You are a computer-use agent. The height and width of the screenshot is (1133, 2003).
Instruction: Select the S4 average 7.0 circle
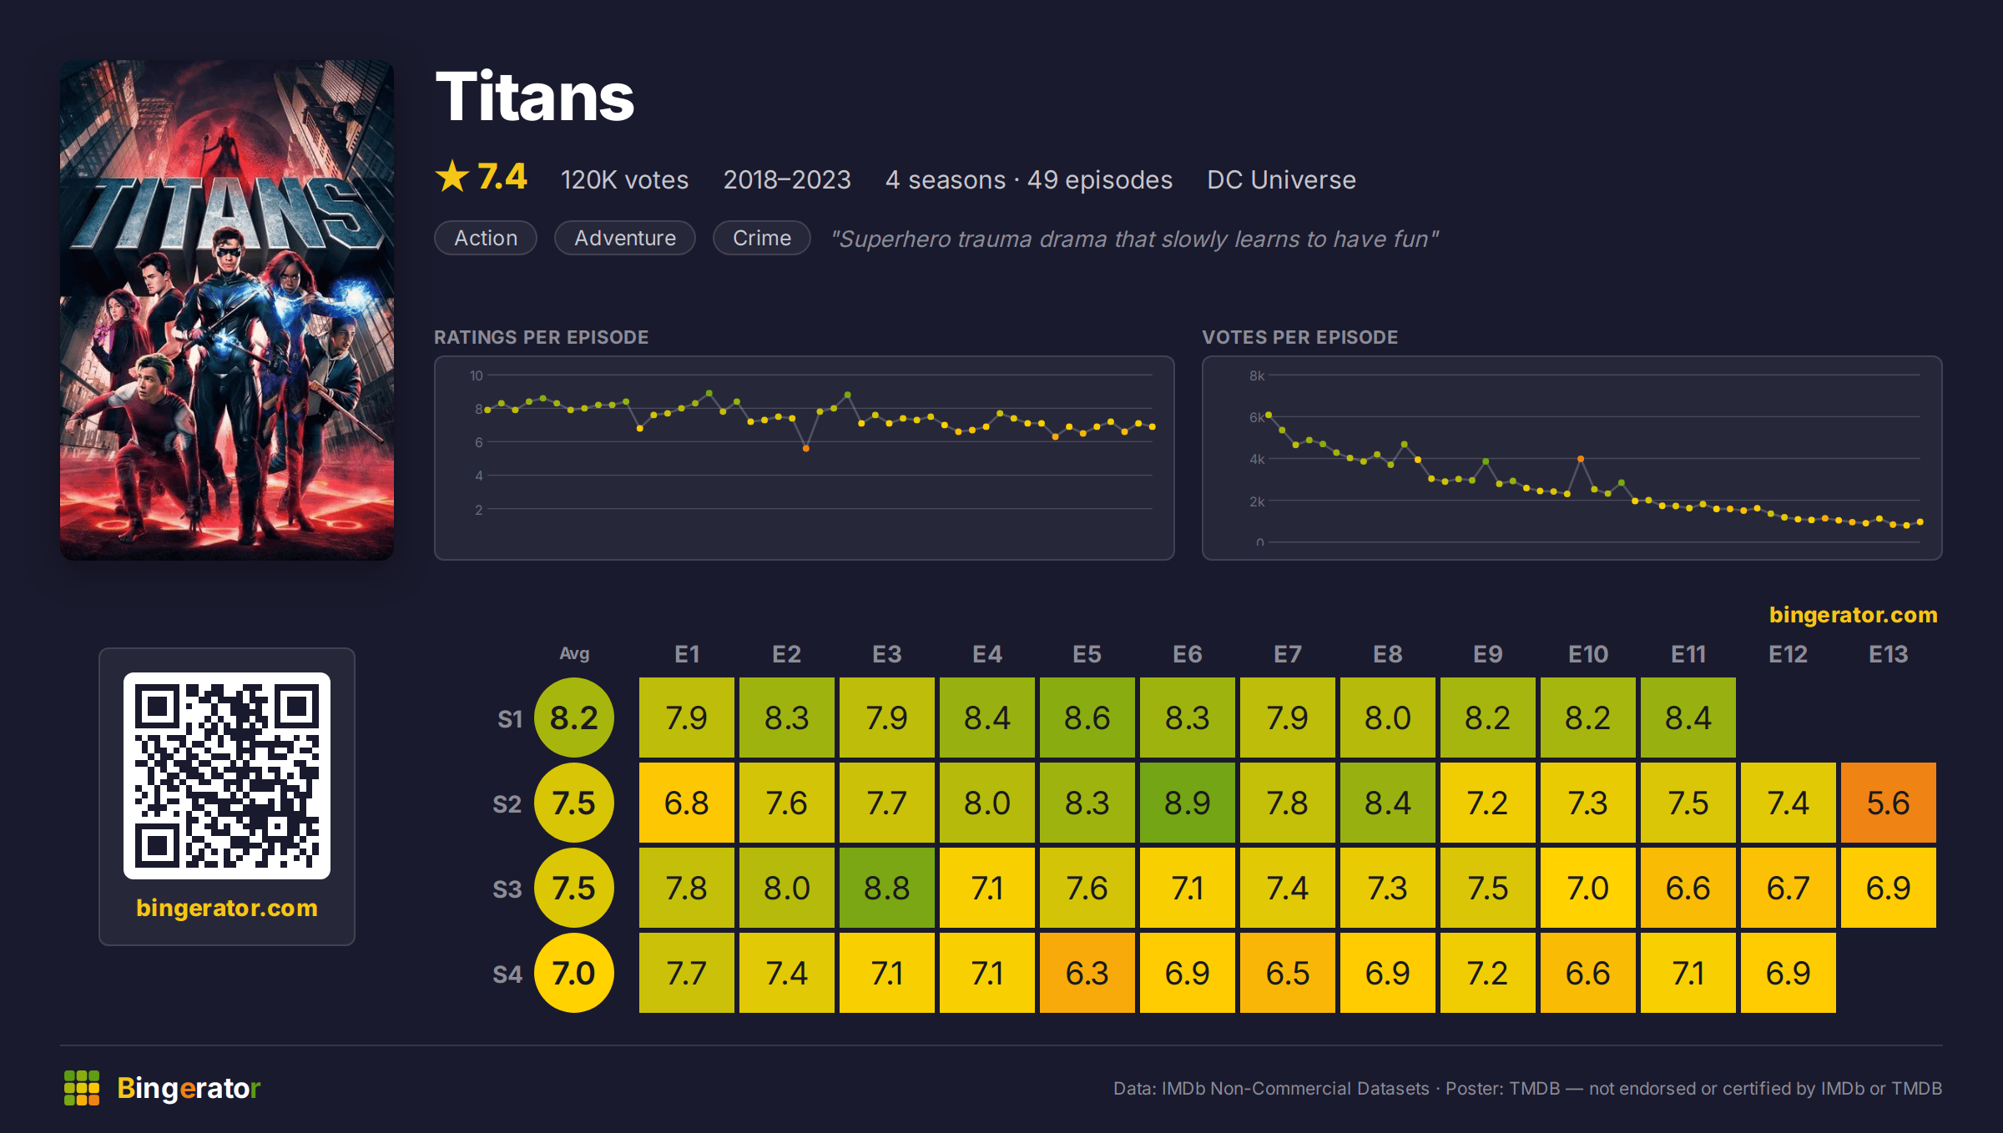tap(574, 973)
